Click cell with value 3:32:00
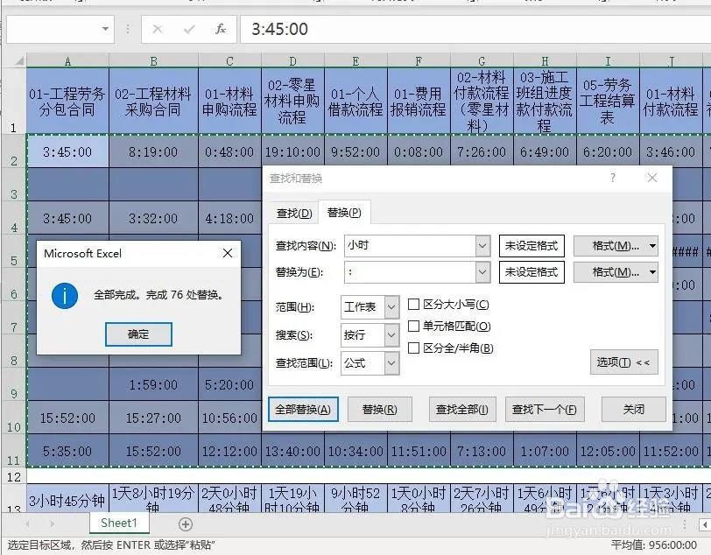Image resolution: width=711 pixels, height=555 pixels. (x=153, y=219)
